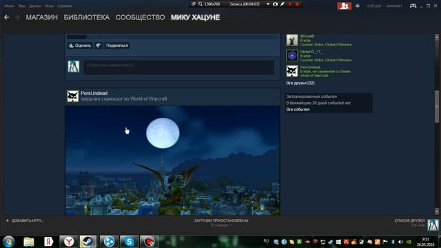Click the volume speaker tray icon
The image size is (441, 248).
(x=401, y=242)
